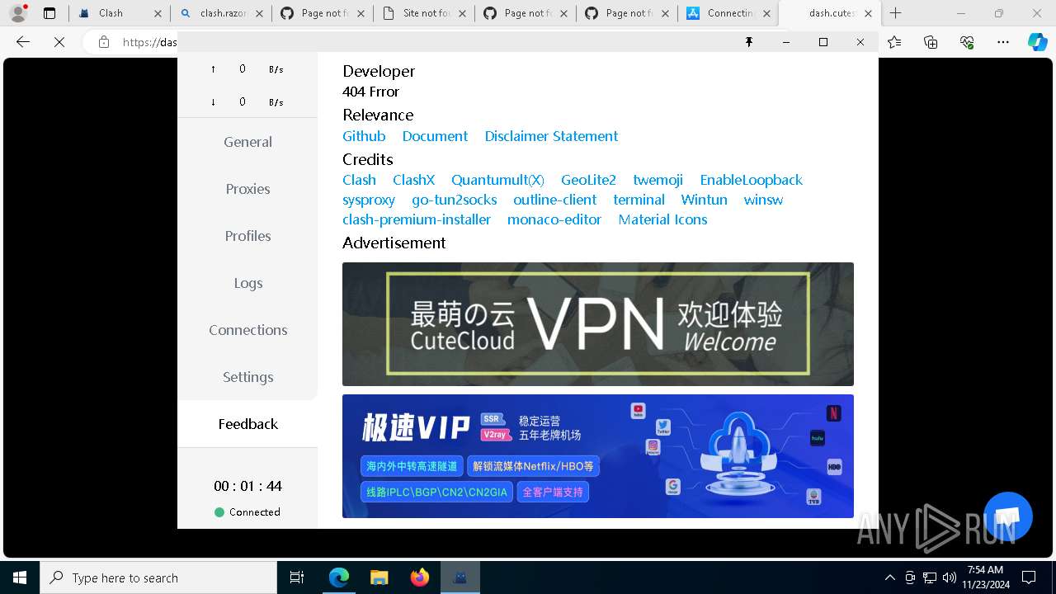Follow the ClashX credits link
Viewport: 1056px width, 594px height.
413,180
